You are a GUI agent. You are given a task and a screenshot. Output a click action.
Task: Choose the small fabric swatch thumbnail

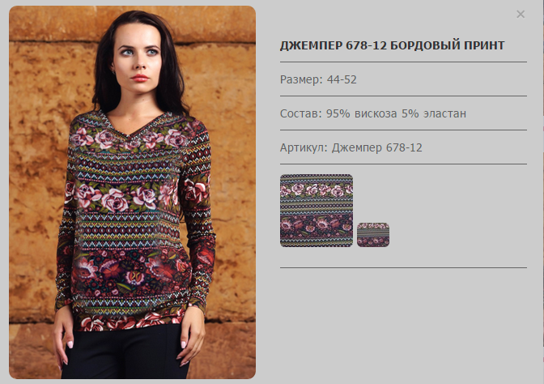373,235
